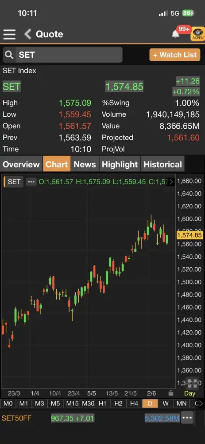The width and height of the screenshot is (205, 444).
Task: Tap the High value 1,575.09
Action: pos(75,103)
